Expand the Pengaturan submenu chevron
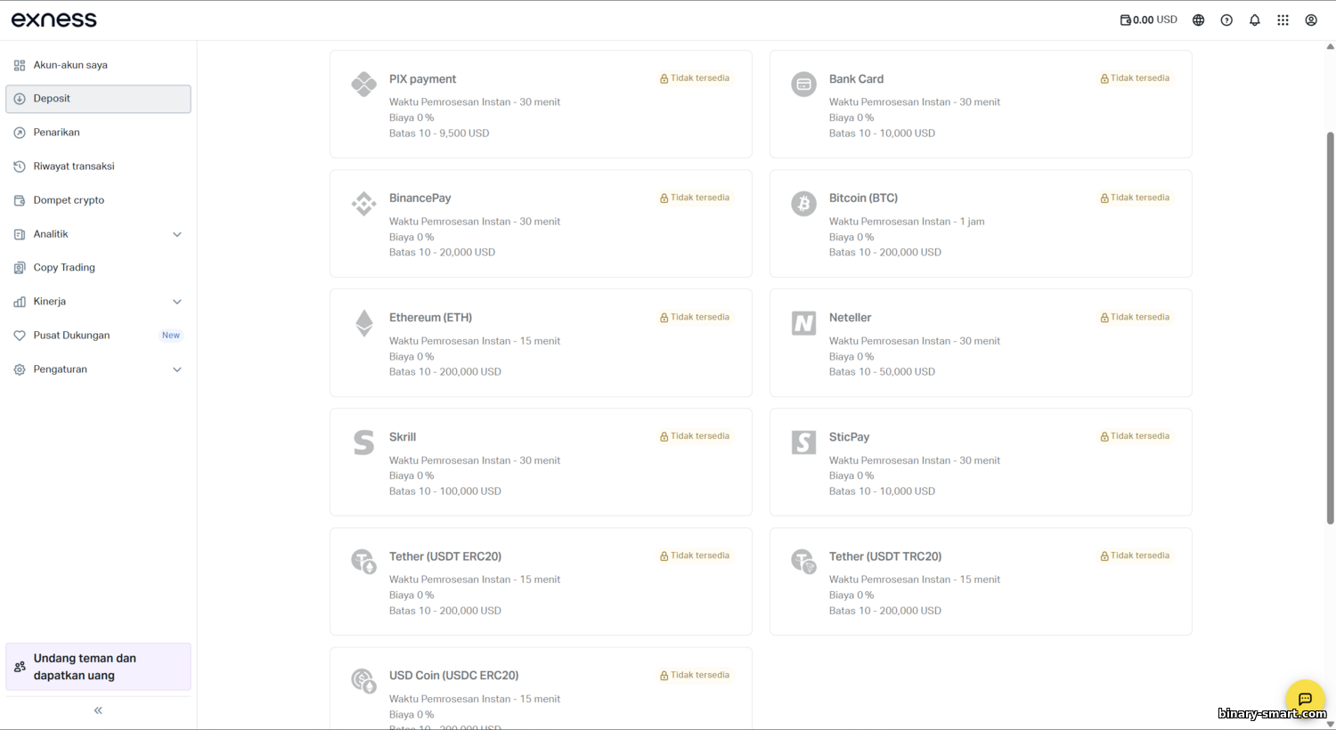Screen dimensions: 1336x730 177,369
